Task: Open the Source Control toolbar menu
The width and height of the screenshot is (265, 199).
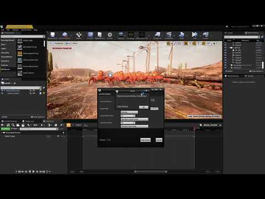Action: pyautogui.click(x=65, y=35)
